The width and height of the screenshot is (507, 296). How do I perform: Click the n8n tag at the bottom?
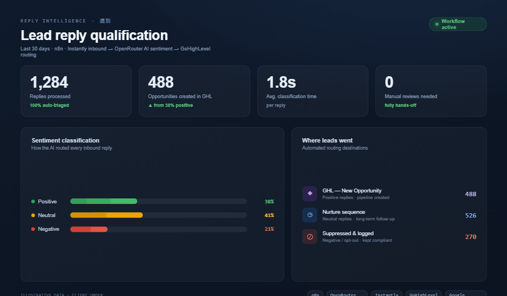click(x=316, y=294)
